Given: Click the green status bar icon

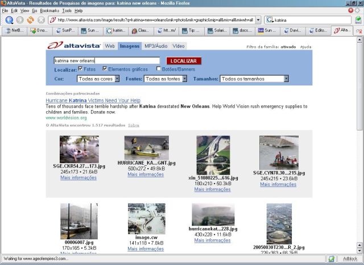Looking at the screenshot, I should 332,259.
